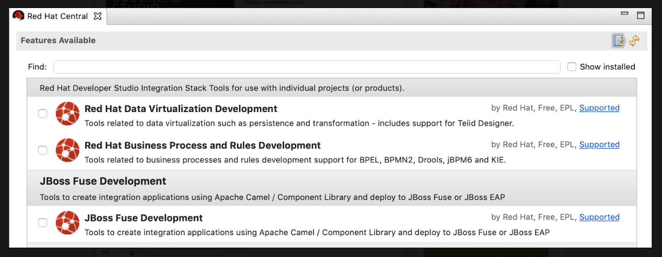
Task: Enable the Show installed checkbox
Action: tap(571, 66)
